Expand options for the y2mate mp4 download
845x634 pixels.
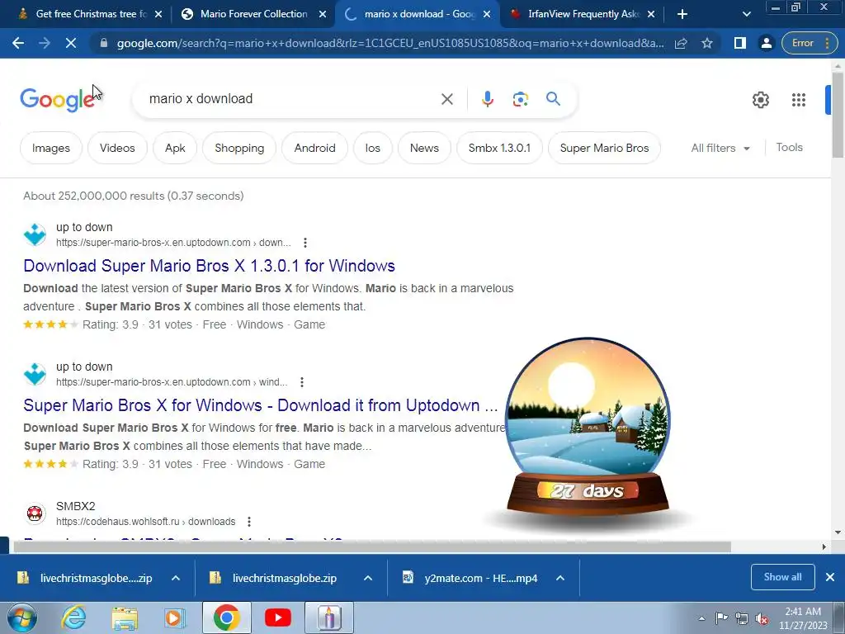(560, 578)
